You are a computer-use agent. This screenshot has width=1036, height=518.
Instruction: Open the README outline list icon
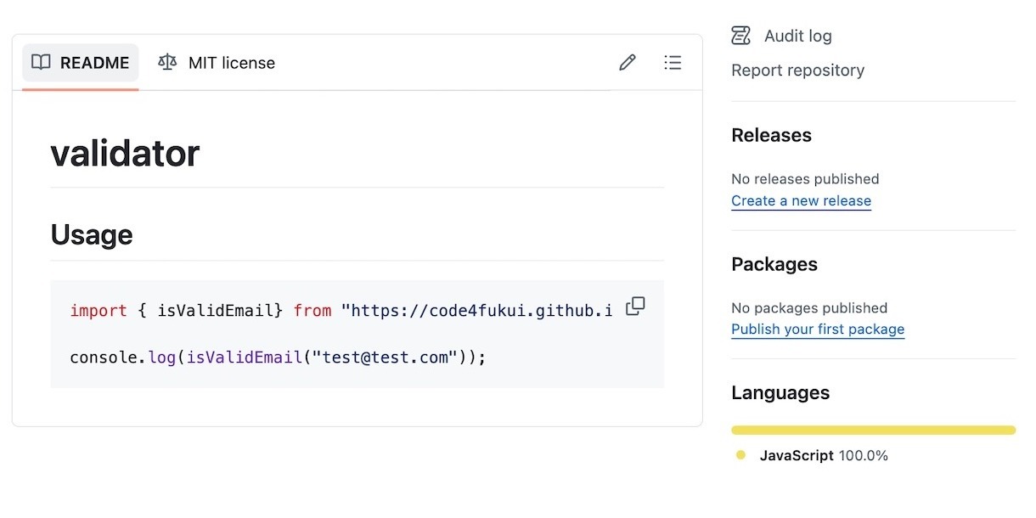673,63
